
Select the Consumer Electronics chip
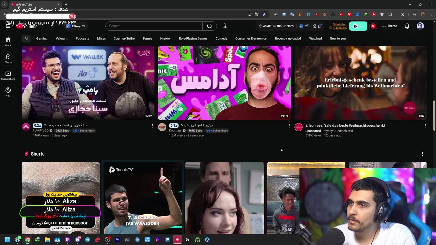point(251,38)
